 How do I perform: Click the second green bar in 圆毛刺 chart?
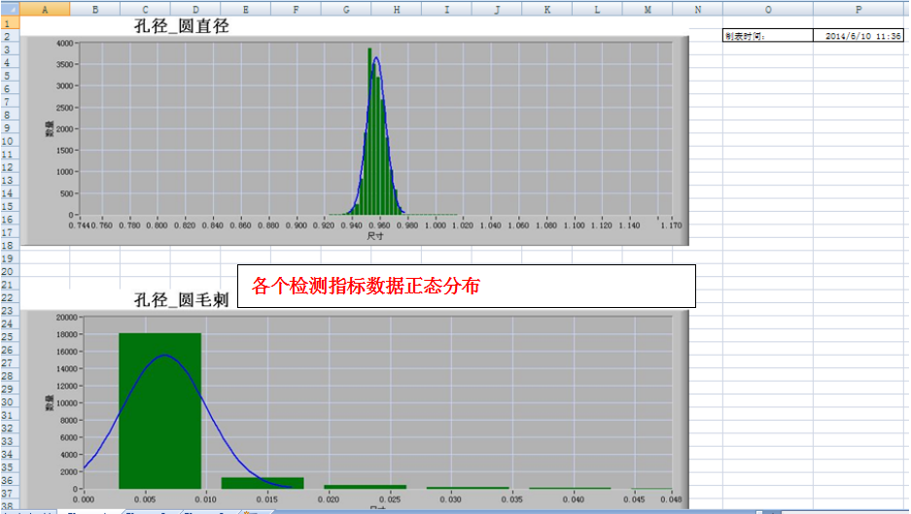263,483
